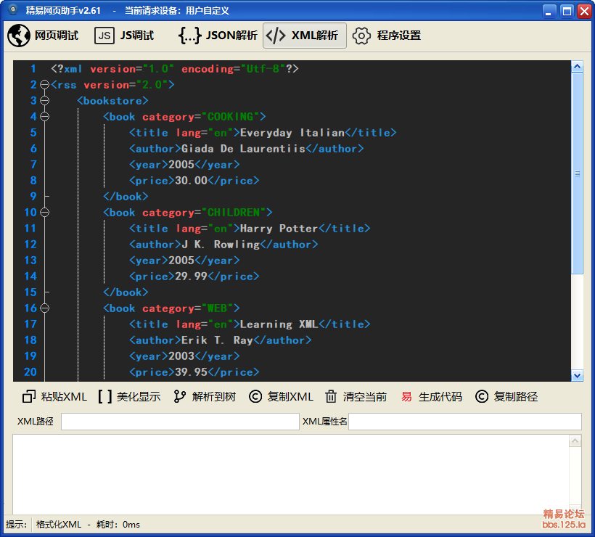Click the code editor vertical scrollbar thumb
This screenshot has height=537, width=595.
pos(577,173)
